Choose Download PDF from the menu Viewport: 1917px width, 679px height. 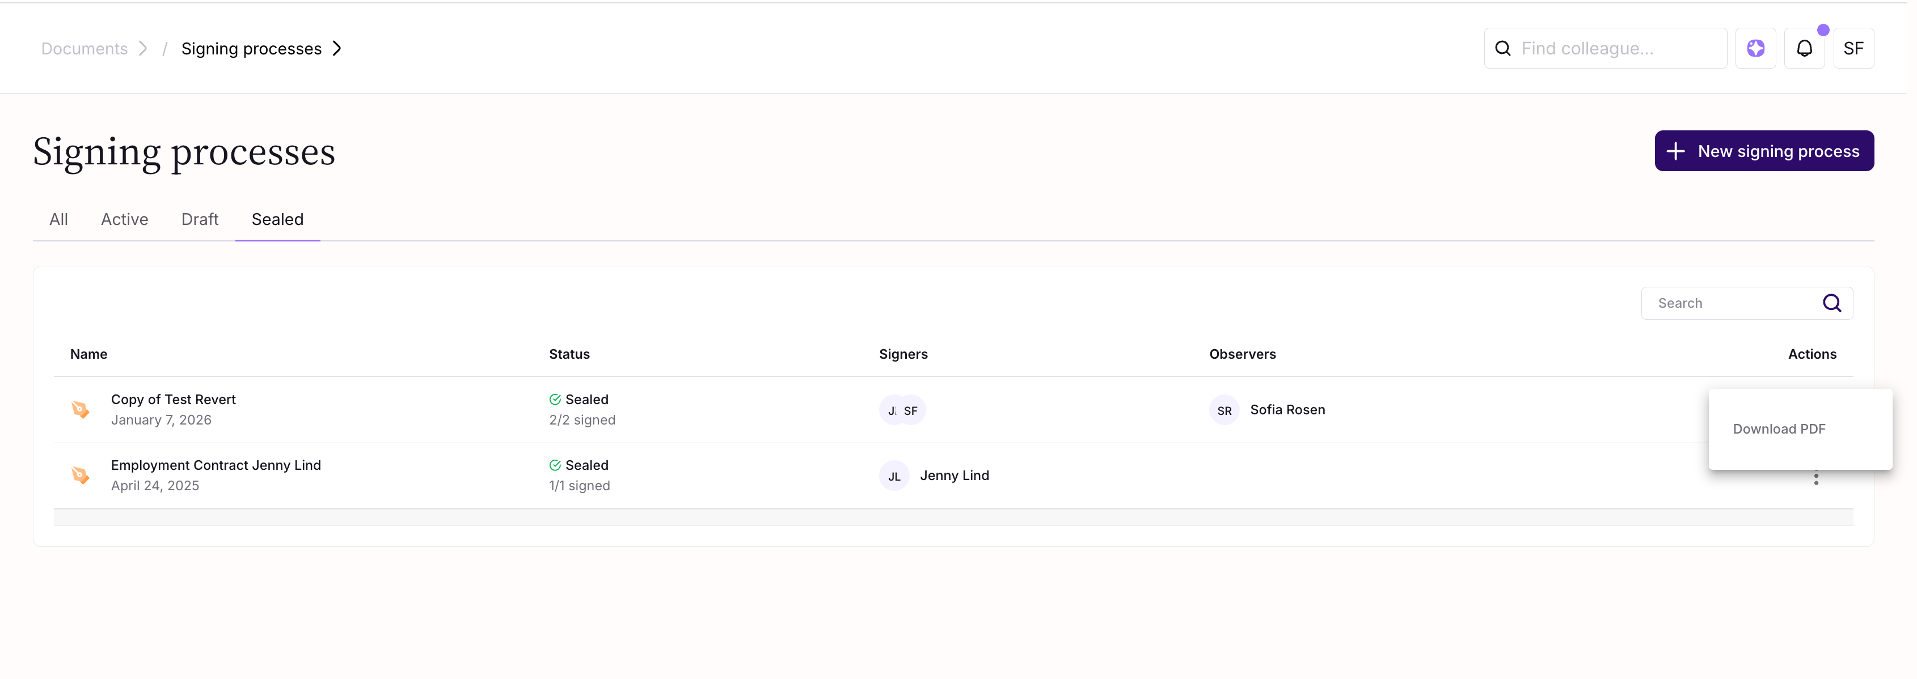[x=1779, y=429]
